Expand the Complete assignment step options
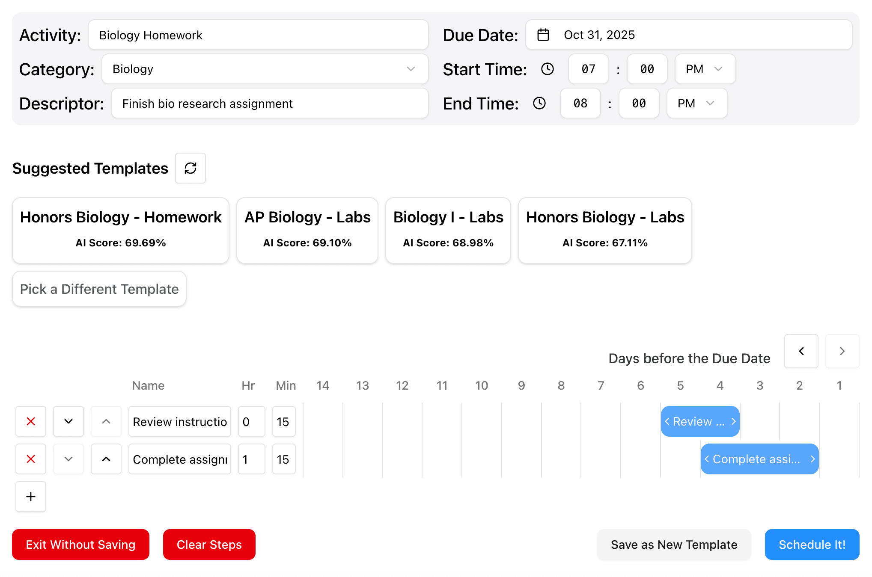The width and height of the screenshot is (872, 577). (68, 459)
